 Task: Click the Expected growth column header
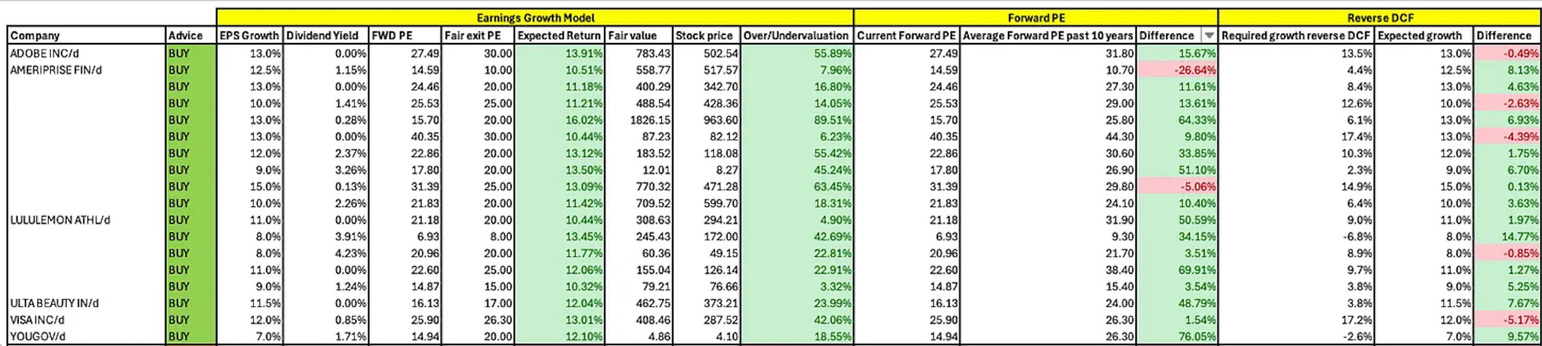(x=1424, y=35)
